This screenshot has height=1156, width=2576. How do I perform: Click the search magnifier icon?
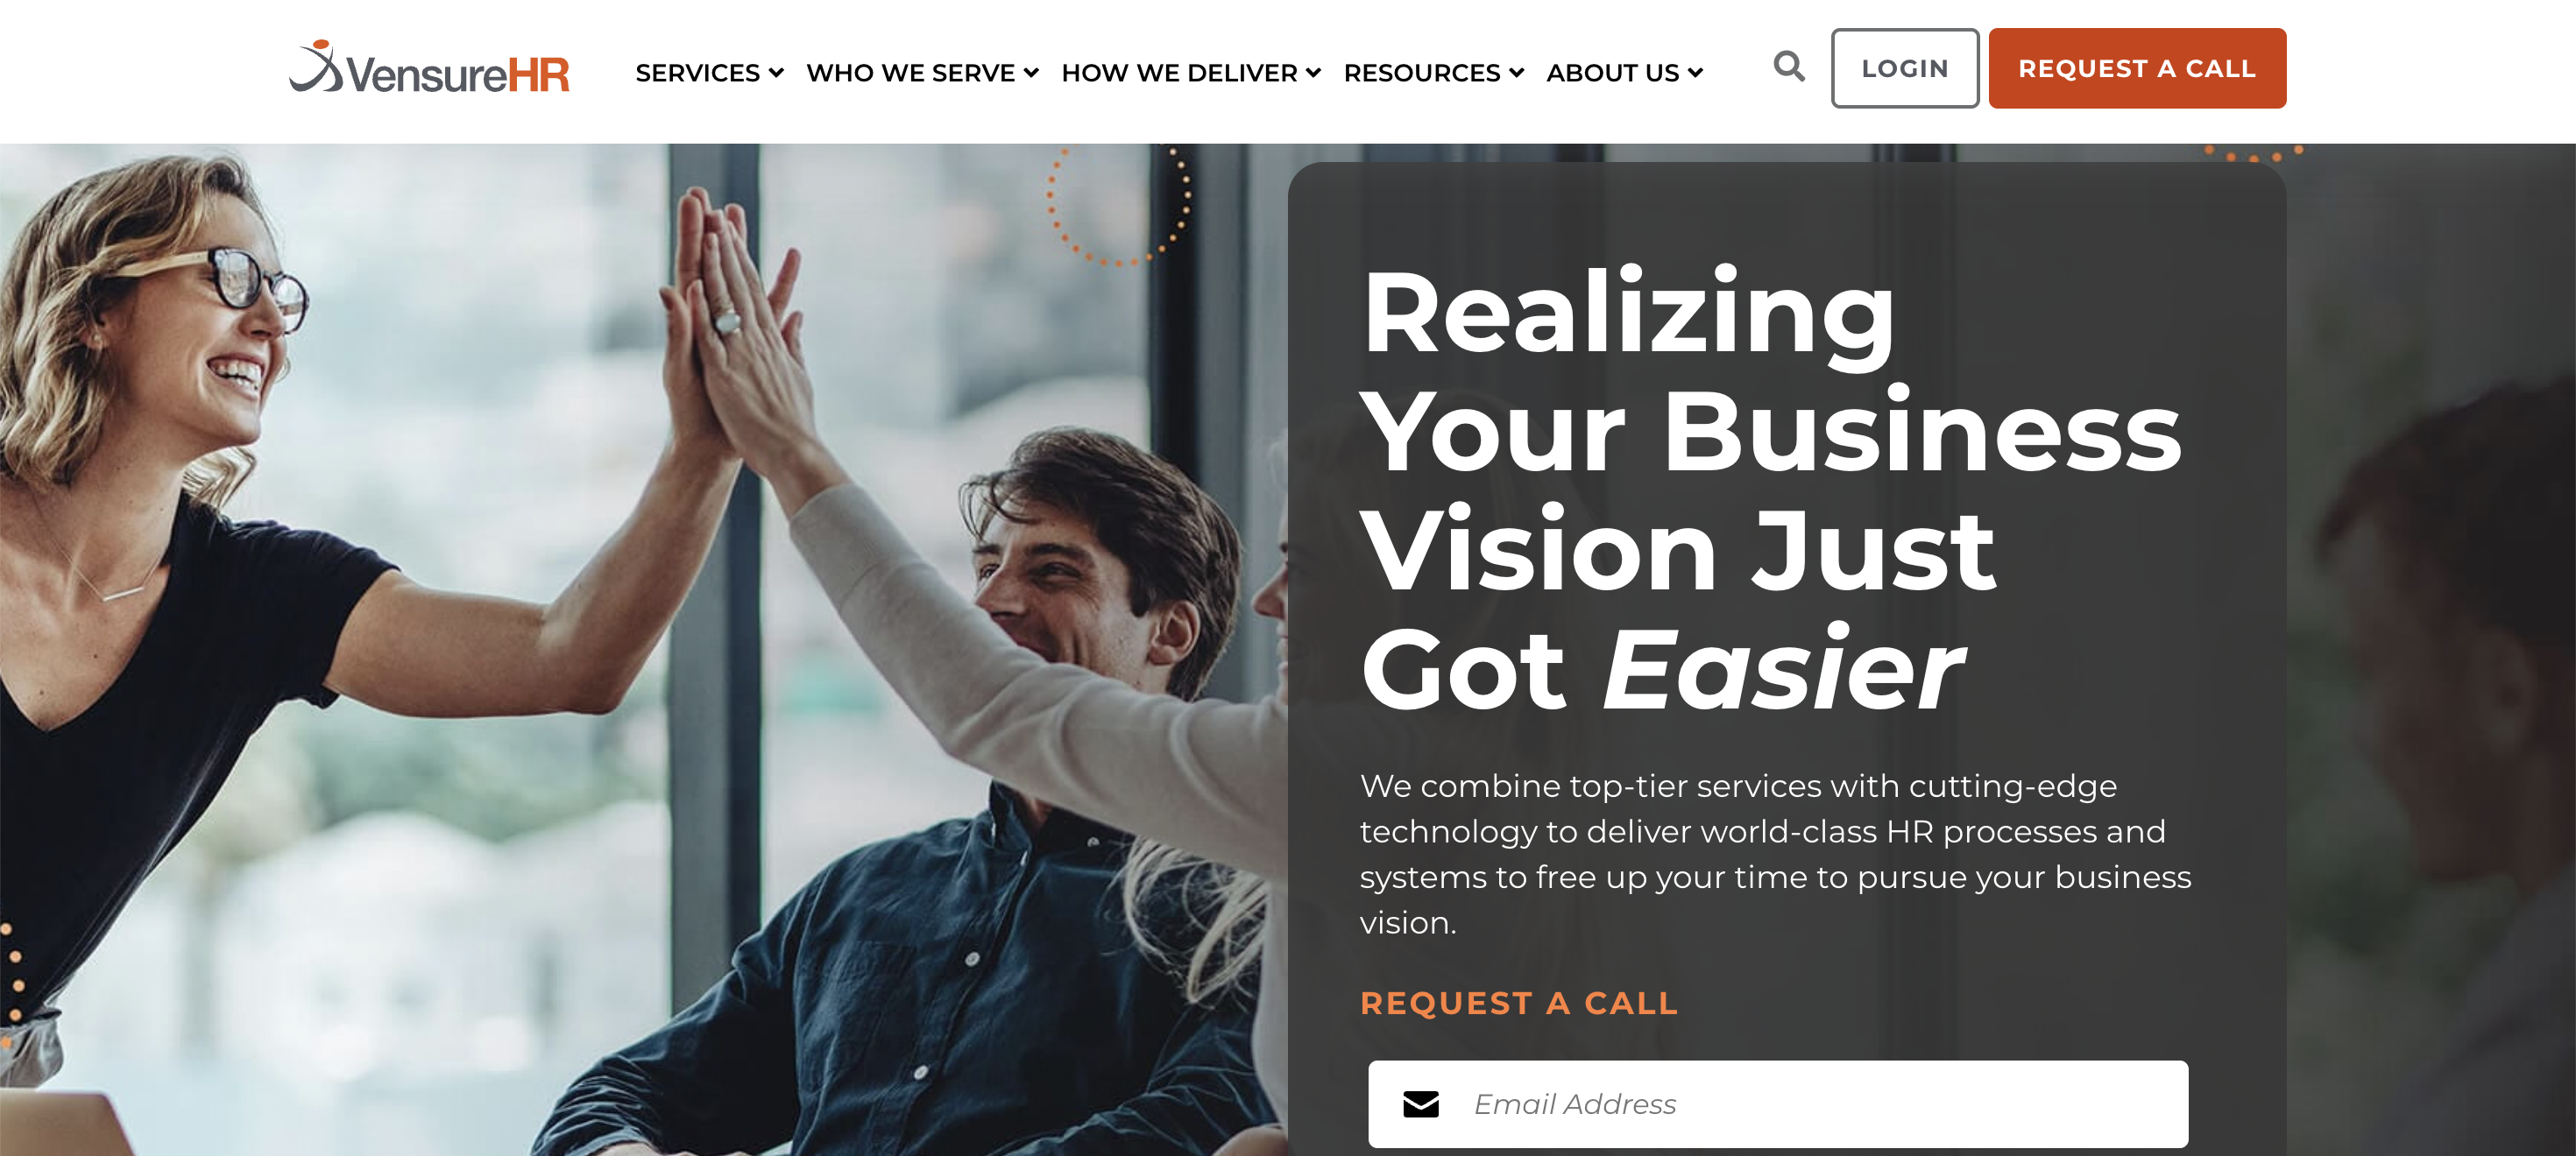(x=1789, y=67)
